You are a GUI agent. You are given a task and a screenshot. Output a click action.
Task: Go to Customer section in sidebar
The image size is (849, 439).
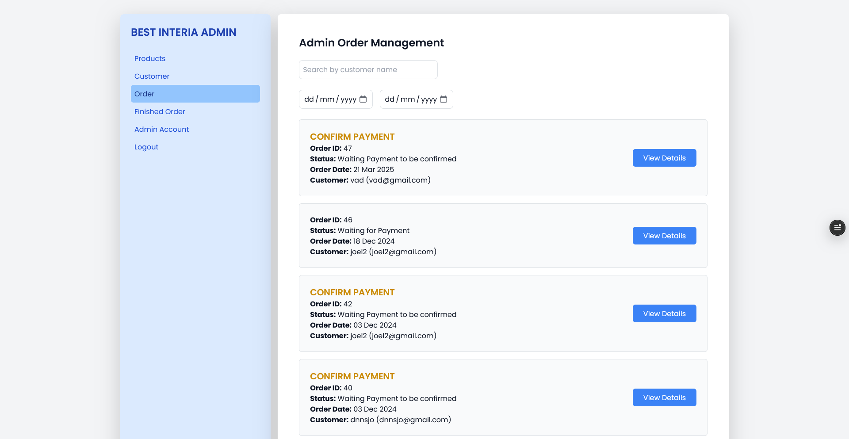pos(152,76)
